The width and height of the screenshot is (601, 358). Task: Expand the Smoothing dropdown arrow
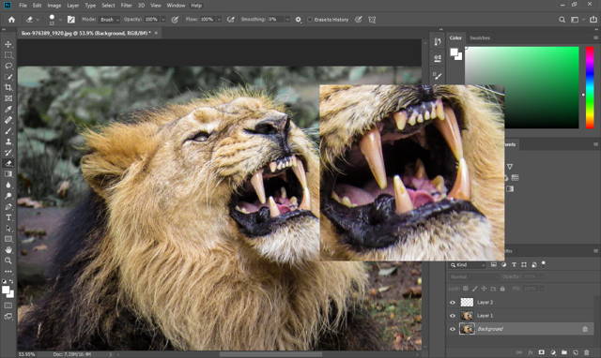(x=287, y=20)
